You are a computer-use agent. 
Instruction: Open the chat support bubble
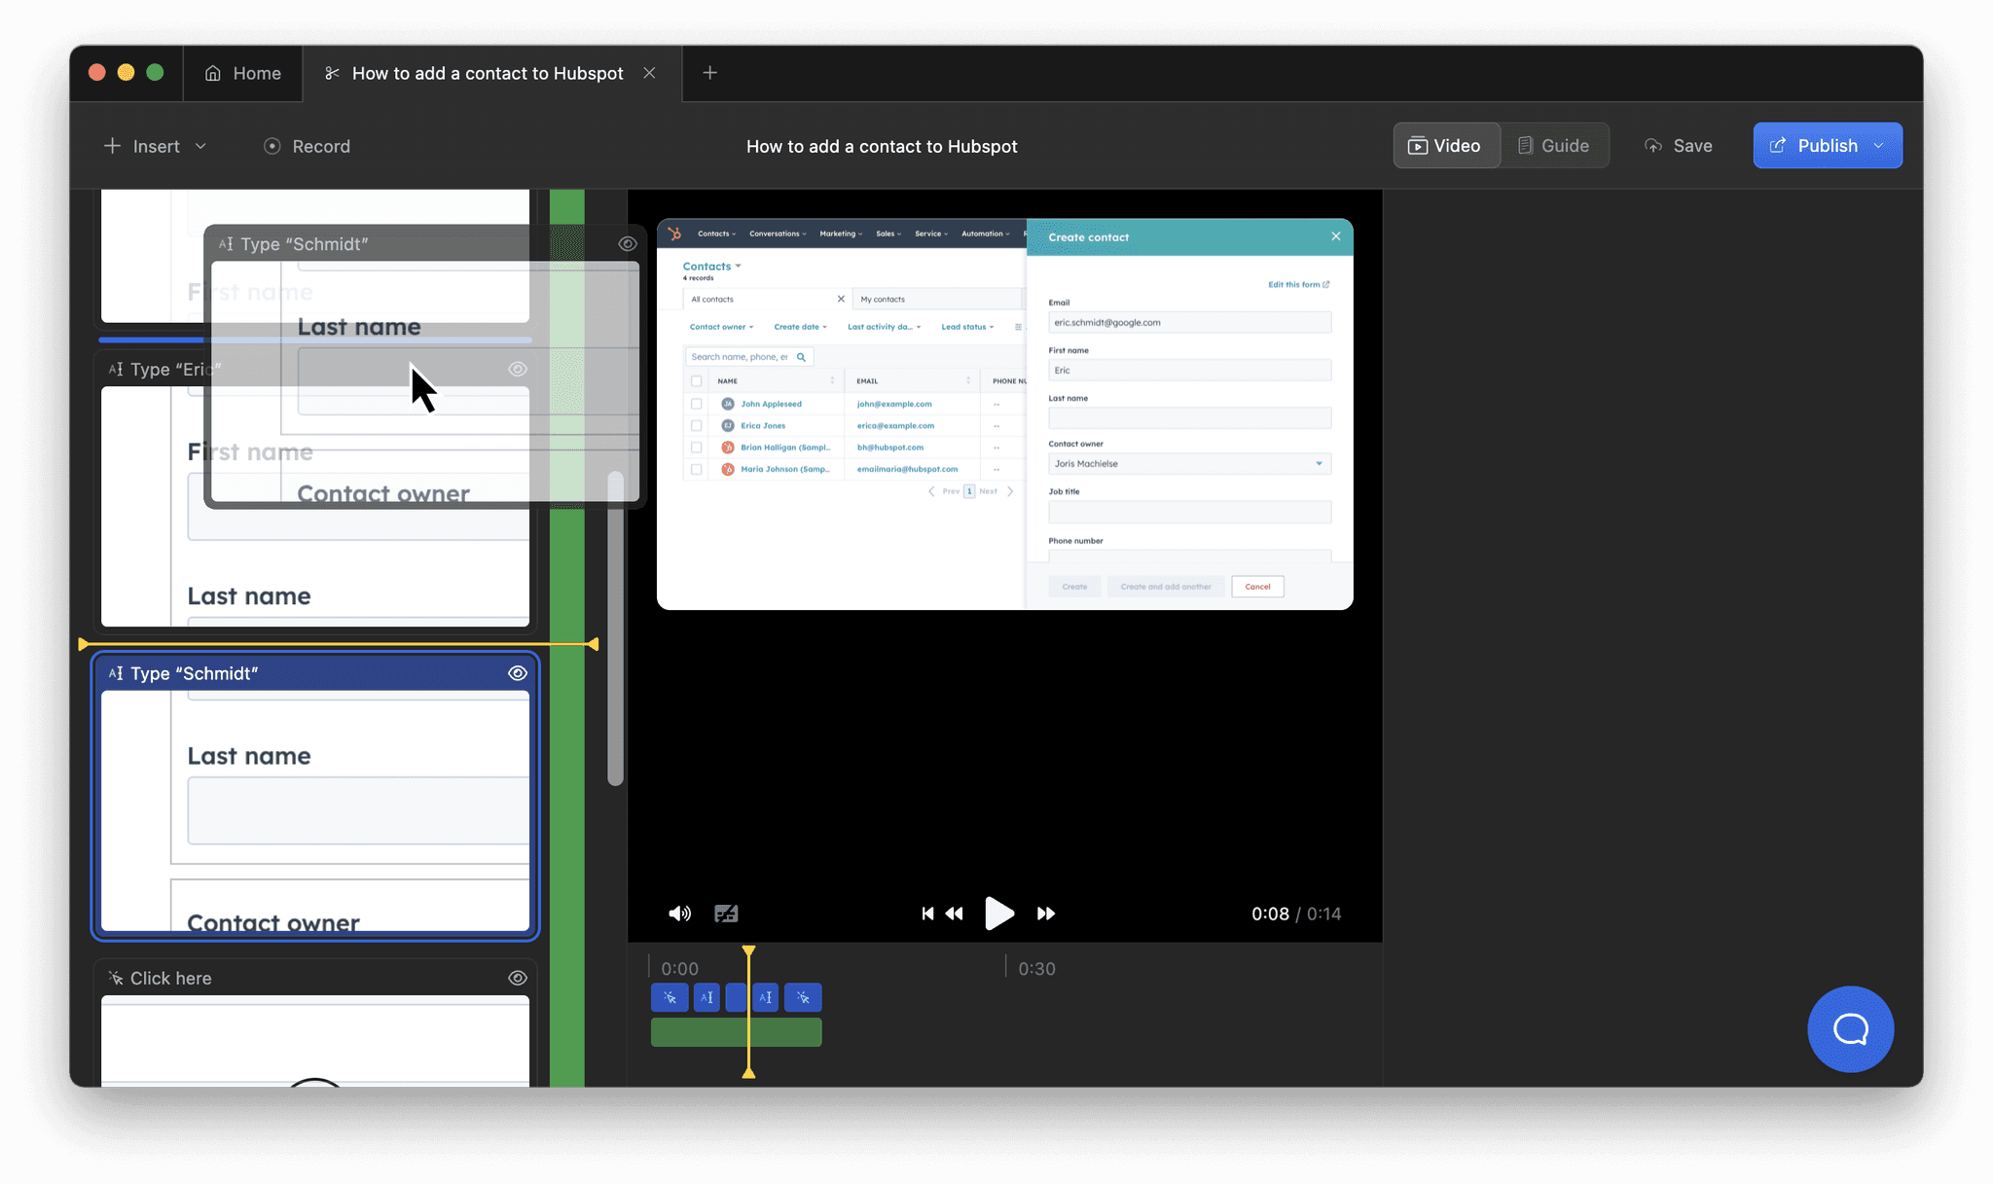[x=1850, y=1029]
